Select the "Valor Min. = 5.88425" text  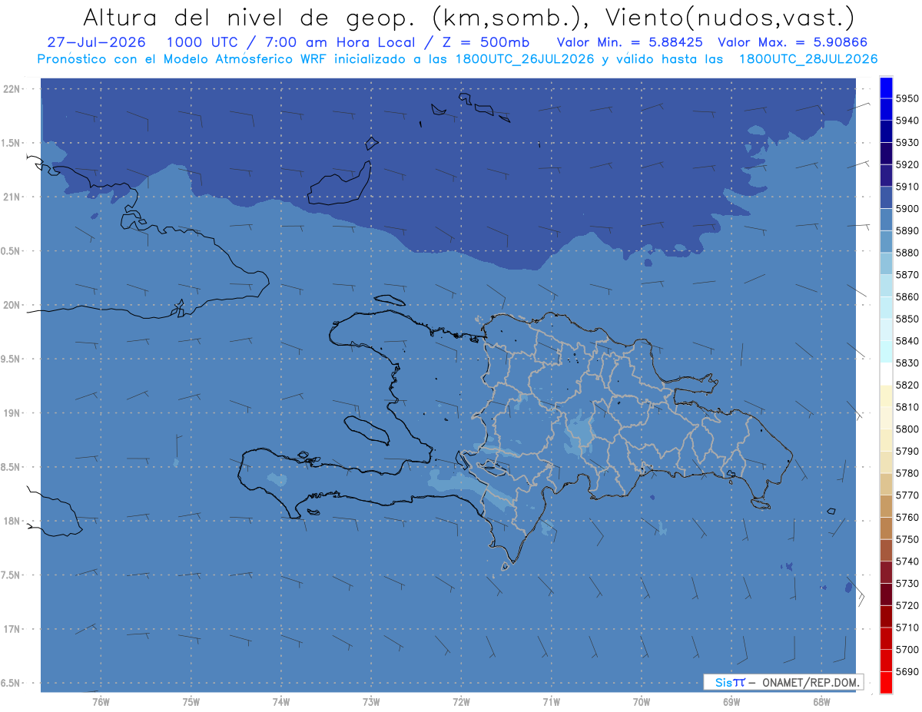click(629, 42)
